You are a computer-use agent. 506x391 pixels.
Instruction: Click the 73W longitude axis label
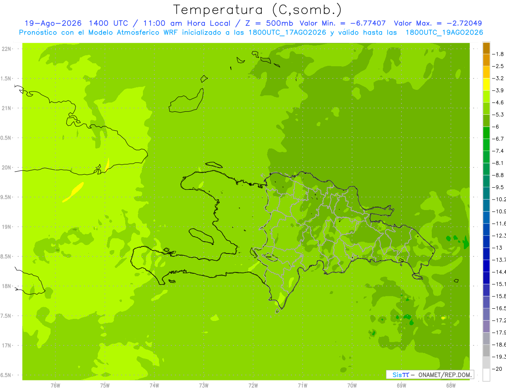[x=204, y=385]
